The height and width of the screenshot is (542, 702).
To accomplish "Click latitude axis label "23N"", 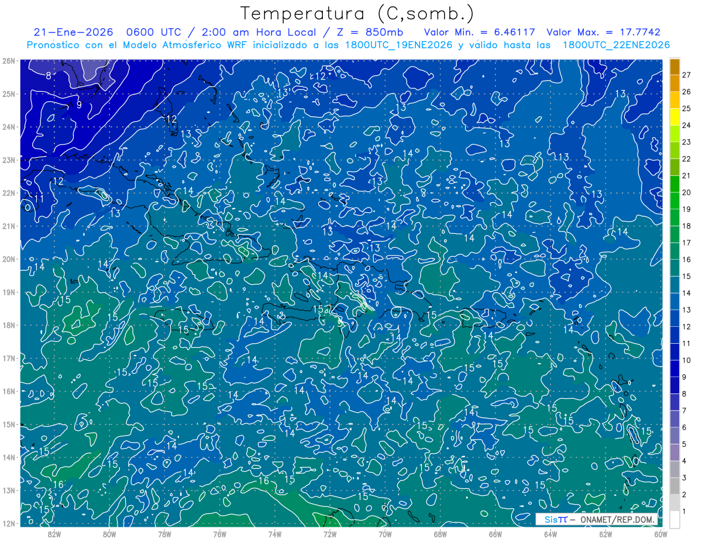I will coord(8,160).
